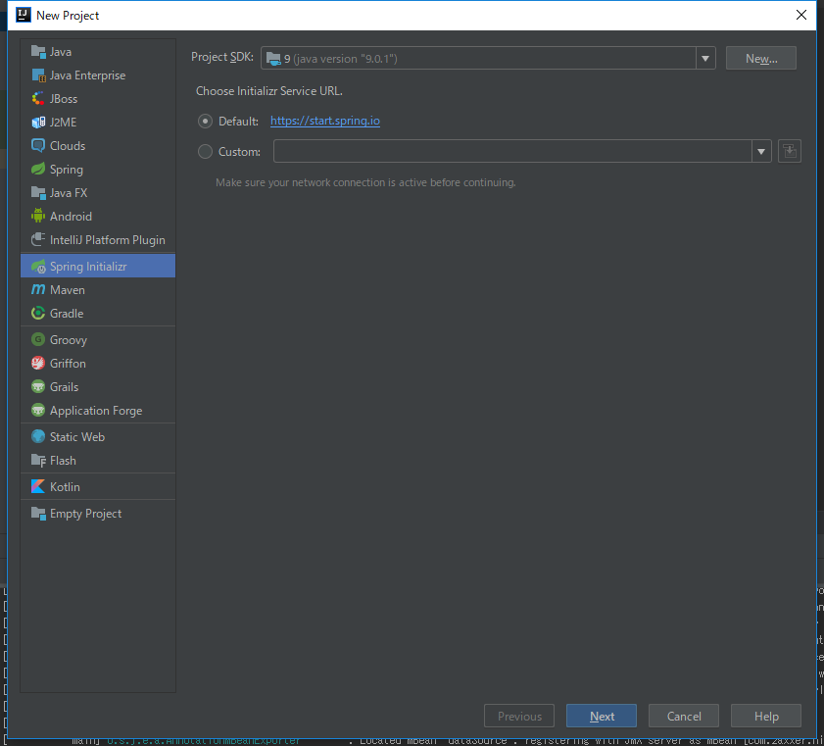Screen dimensions: 824x746
Task: Click the J2ME icon
Action: coord(38,122)
